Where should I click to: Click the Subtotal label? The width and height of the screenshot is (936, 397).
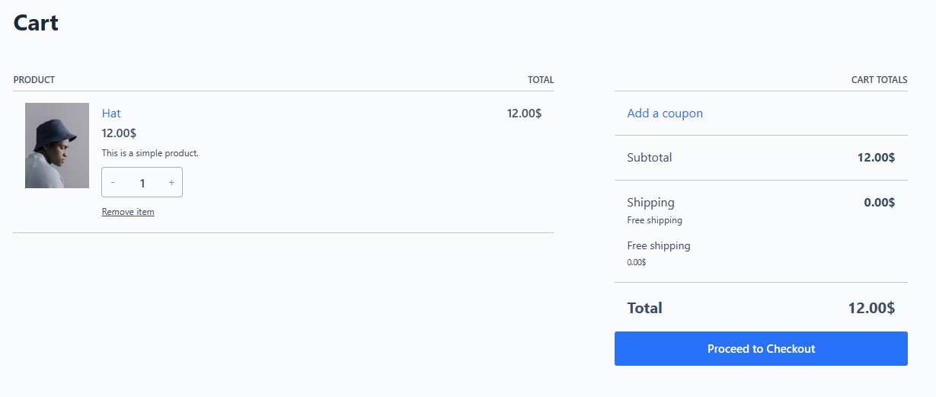coord(650,158)
